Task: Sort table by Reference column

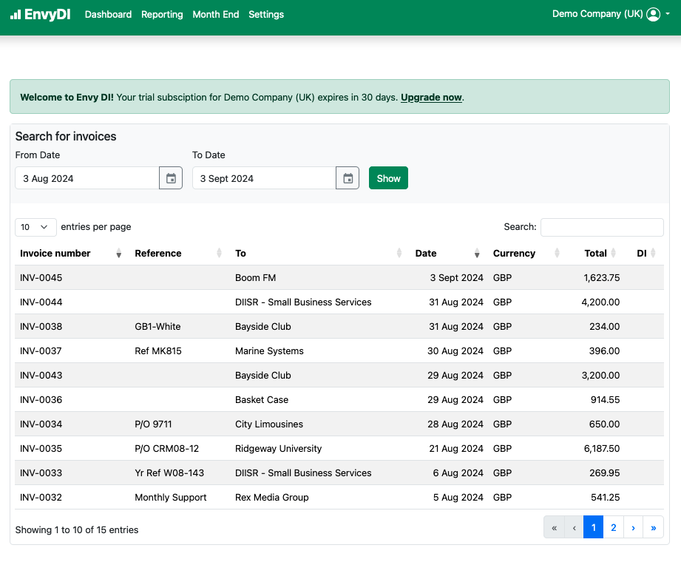Action: click(x=157, y=254)
